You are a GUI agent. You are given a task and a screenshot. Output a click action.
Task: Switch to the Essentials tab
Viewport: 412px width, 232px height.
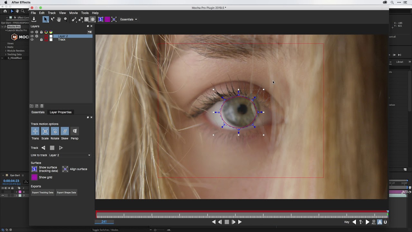click(38, 112)
